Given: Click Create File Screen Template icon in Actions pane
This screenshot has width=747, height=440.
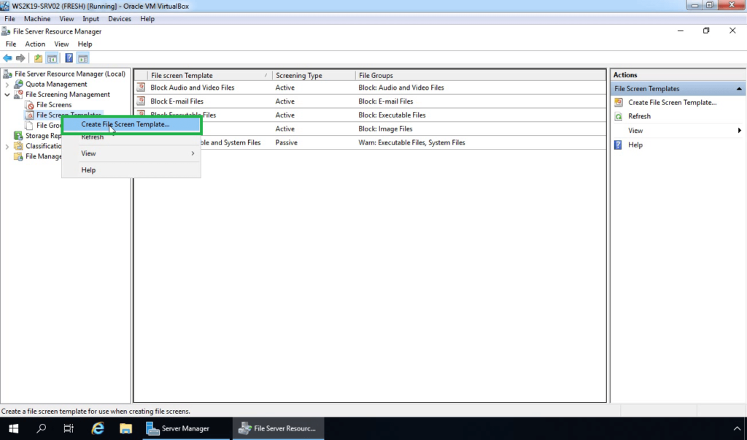Looking at the screenshot, I should 619,102.
